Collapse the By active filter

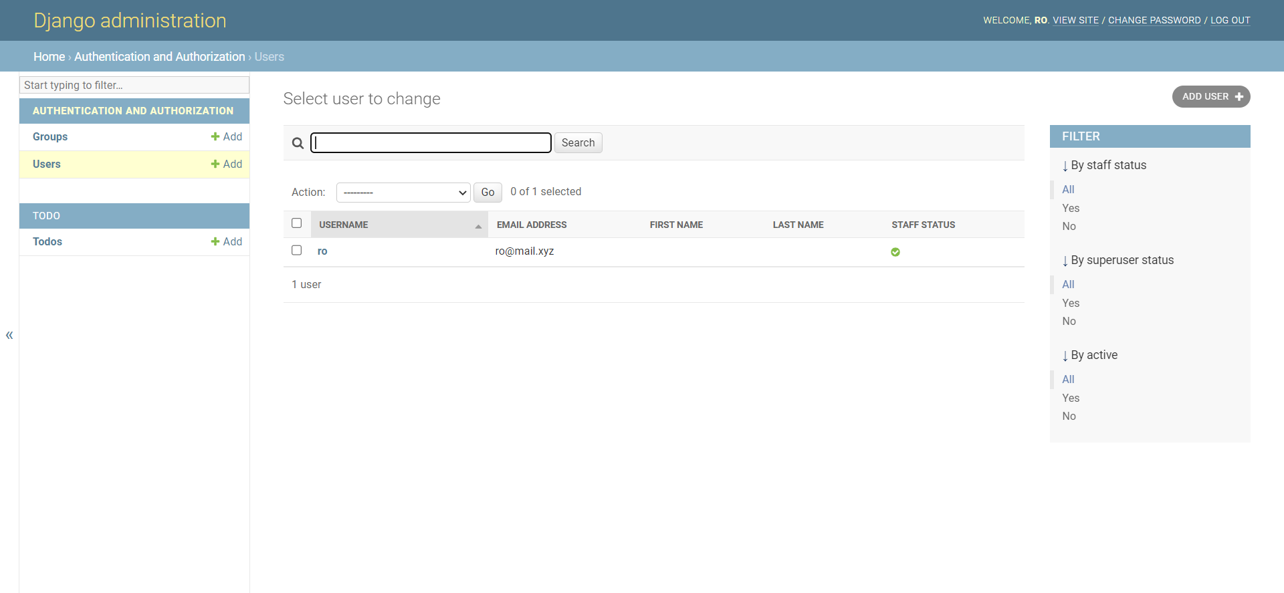tap(1090, 355)
